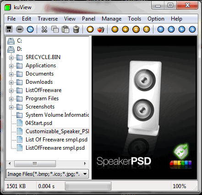Viewport: 202px width, 195px height.
Task: Click the blue right arrow icon
Action: click(x=192, y=29)
